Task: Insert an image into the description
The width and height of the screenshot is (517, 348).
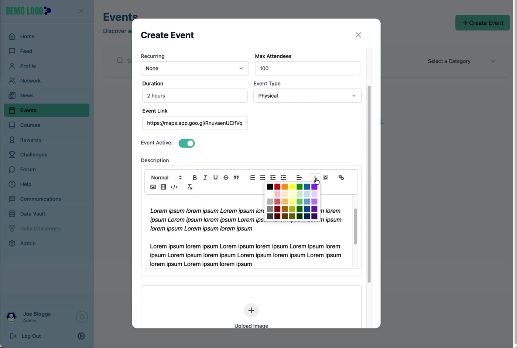Action: point(153,187)
